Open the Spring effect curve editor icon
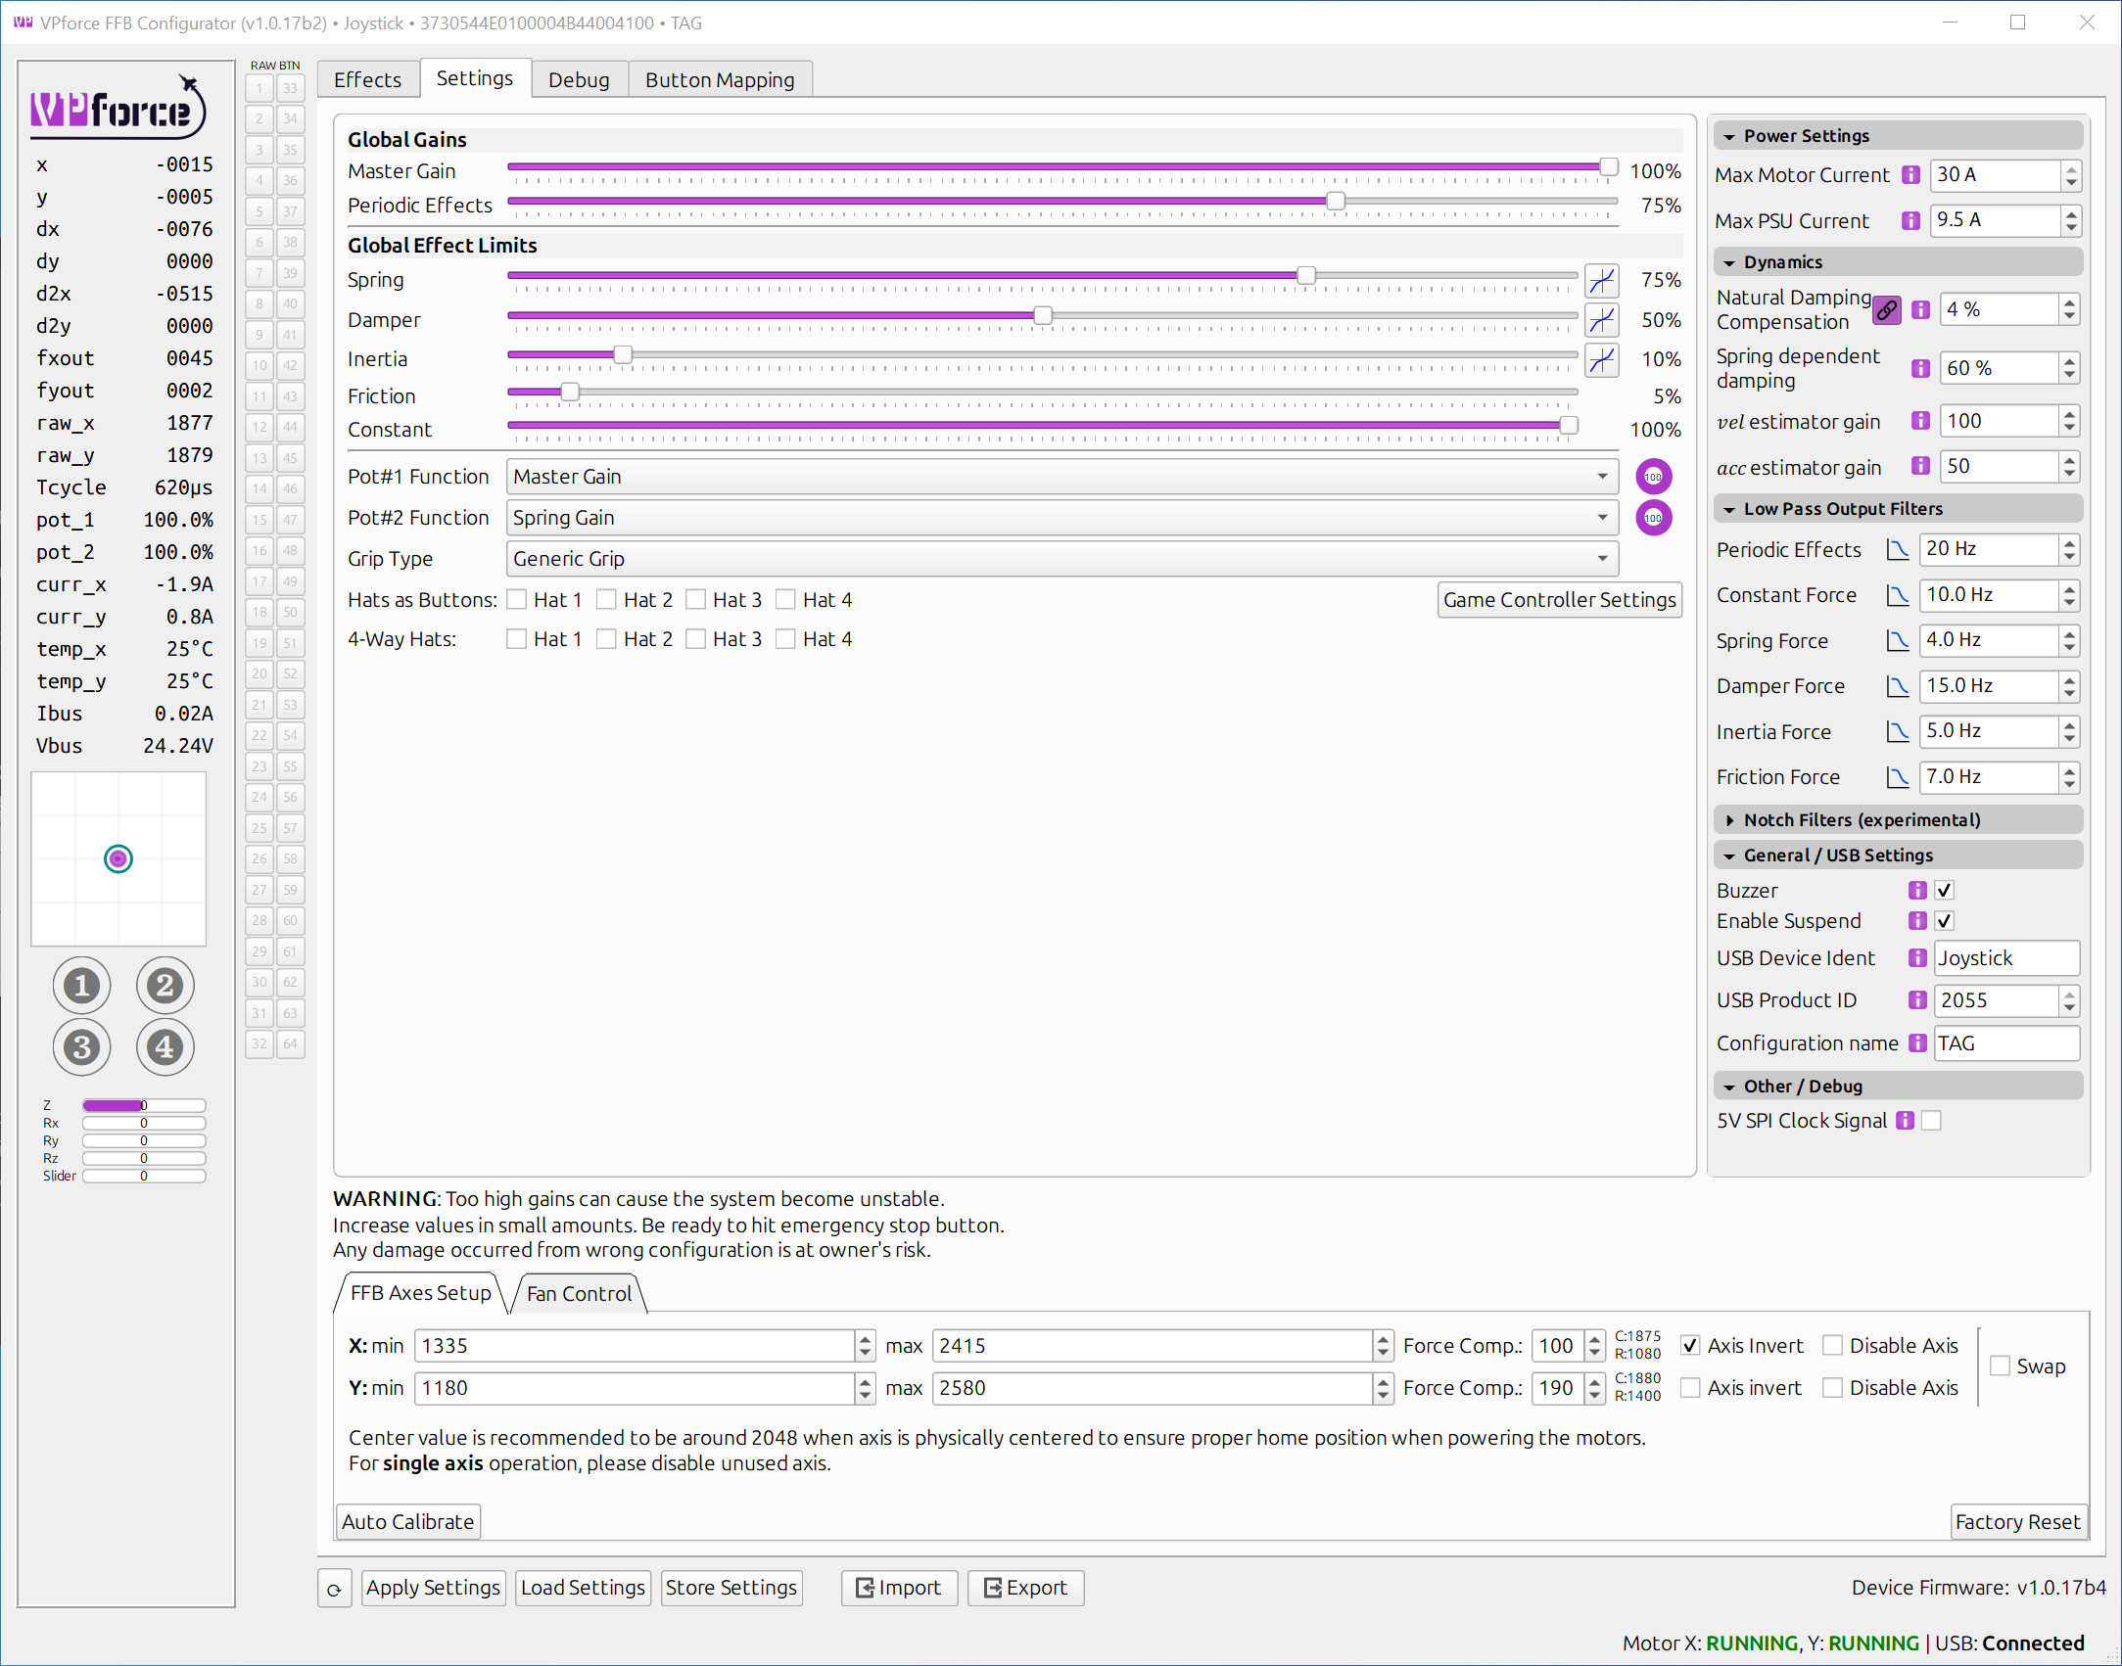 point(1602,281)
